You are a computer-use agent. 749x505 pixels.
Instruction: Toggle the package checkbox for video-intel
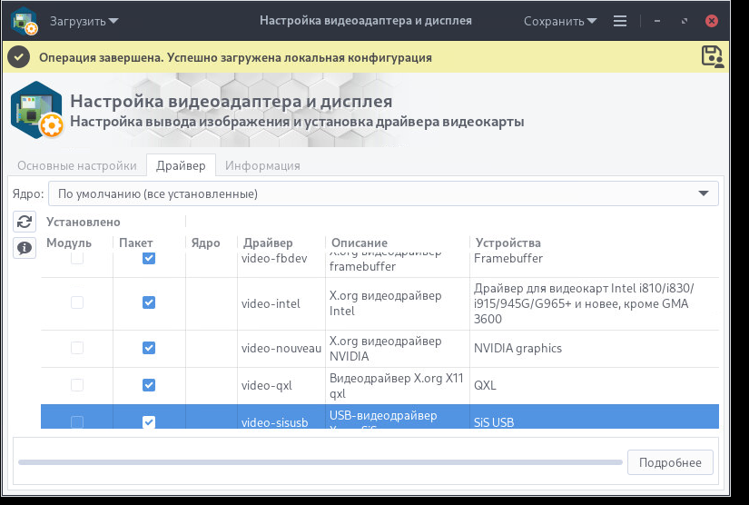click(x=149, y=303)
